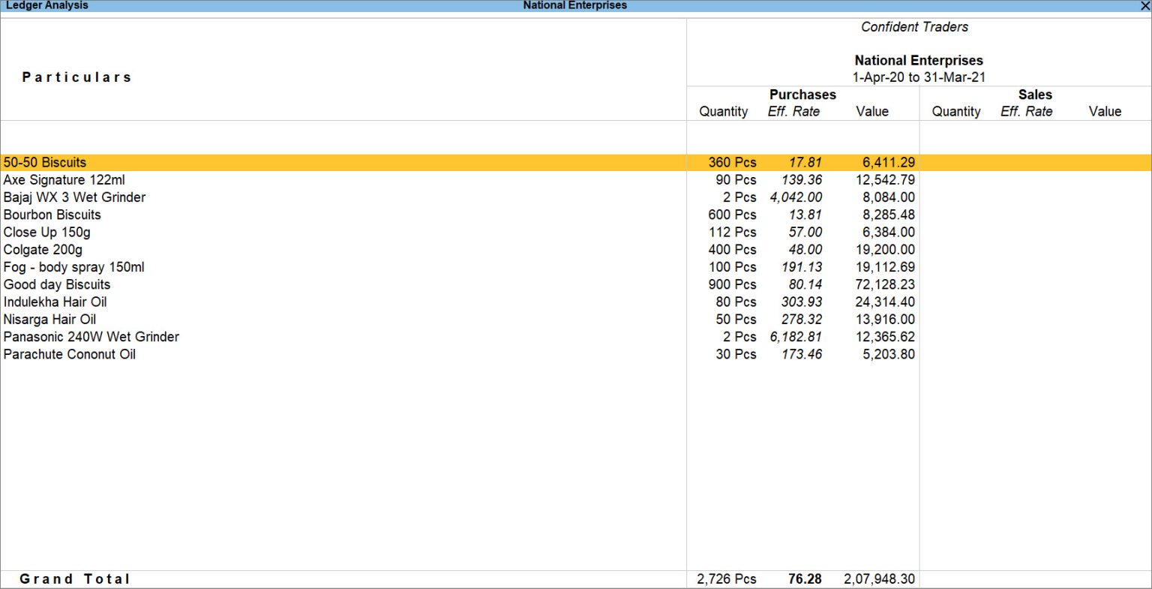This screenshot has width=1152, height=589.
Task: Open Indulekha Hair Oil details
Action: click(x=55, y=302)
